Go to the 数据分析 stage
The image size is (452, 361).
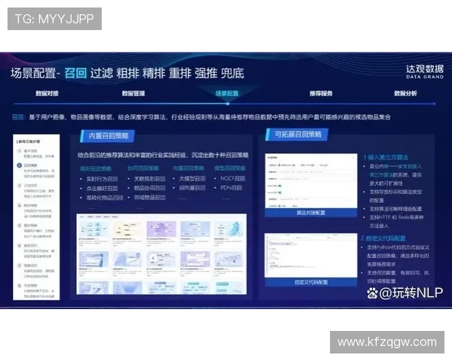(x=405, y=93)
